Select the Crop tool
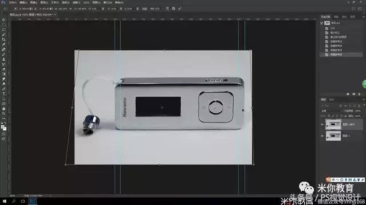 (3, 39)
